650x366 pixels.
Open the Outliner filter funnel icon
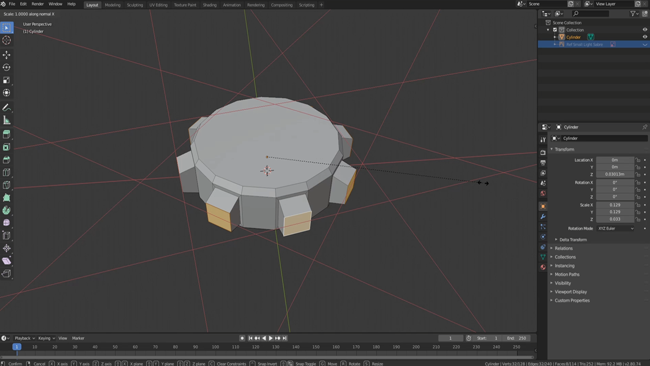633,14
